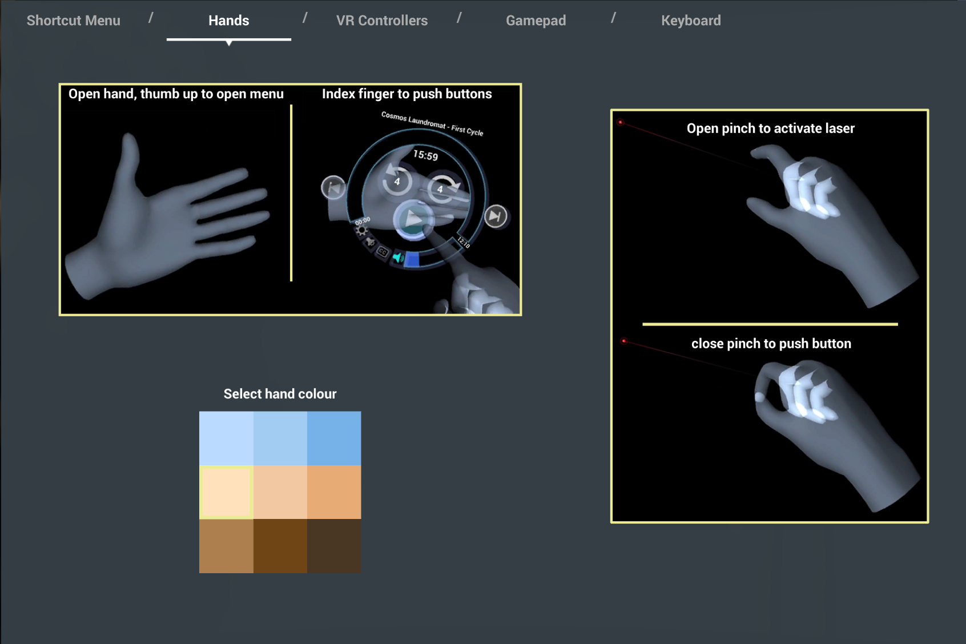The width and height of the screenshot is (966, 644).
Task: Click the settings gear icon on radial menu
Action: point(361,231)
